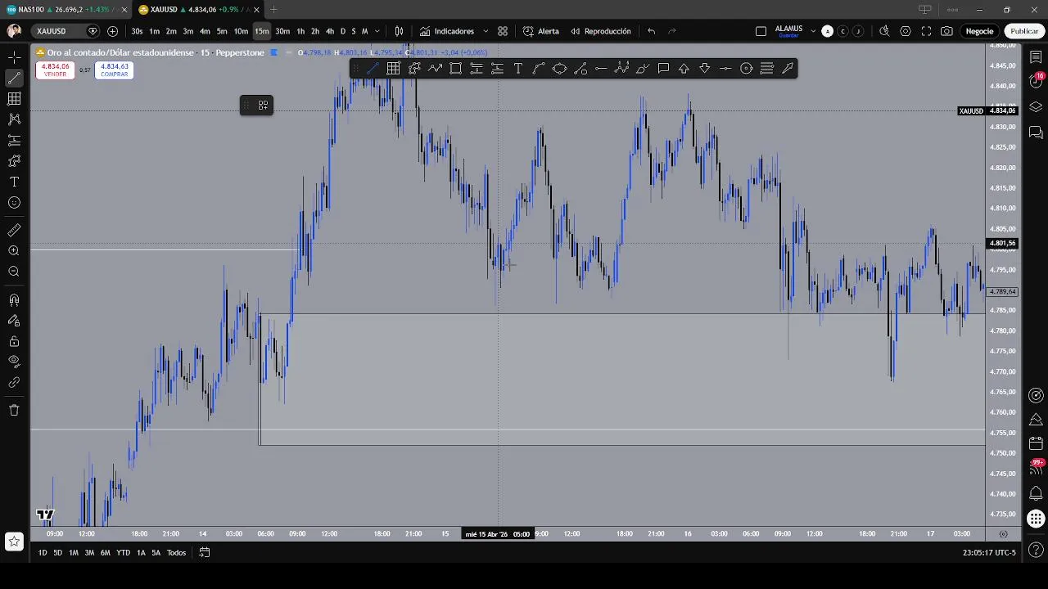Screen dimensions: 1048x589
Task: Toggle layout selection square icon
Action: (x=761, y=31)
